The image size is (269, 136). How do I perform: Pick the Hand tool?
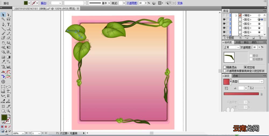click(x=3, y=111)
